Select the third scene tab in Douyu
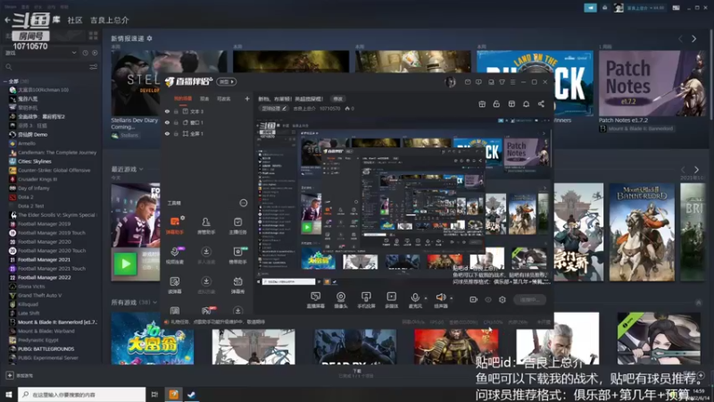714x402 pixels. pos(224,98)
